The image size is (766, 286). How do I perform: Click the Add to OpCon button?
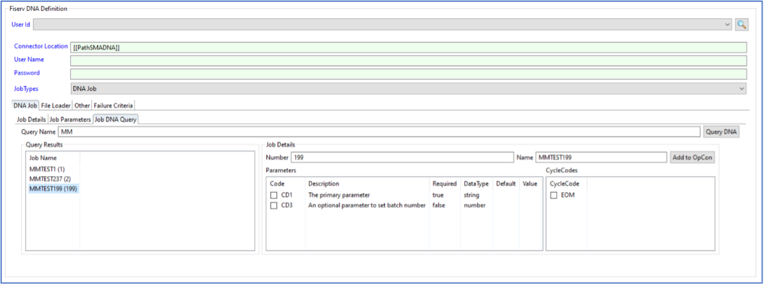pos(692,157)
